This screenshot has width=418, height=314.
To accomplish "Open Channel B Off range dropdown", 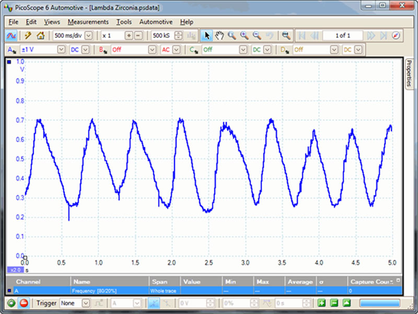I will [152, 50].
